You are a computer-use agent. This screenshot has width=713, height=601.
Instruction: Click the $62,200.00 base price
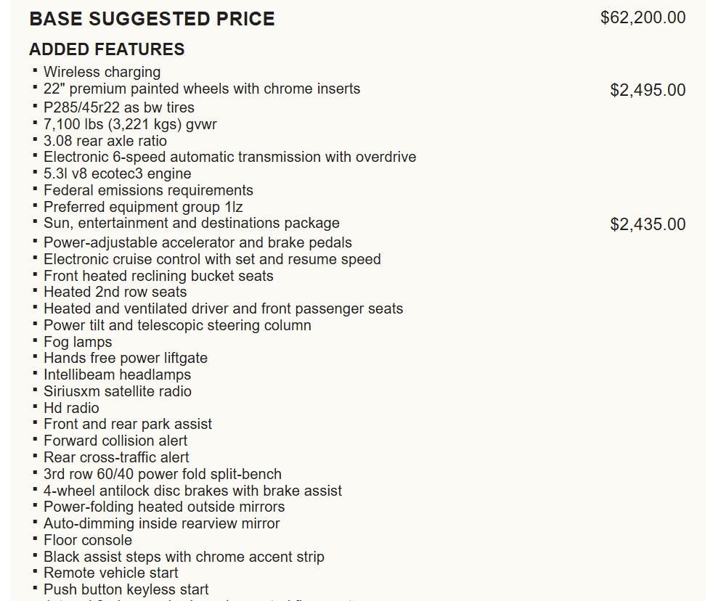pos(643,17)
